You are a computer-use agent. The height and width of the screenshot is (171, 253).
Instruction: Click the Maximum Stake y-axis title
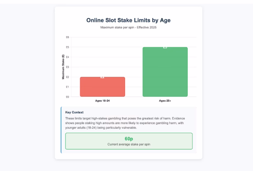coord(63,67)
